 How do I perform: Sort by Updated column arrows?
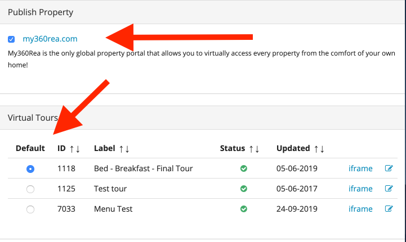coord(319,149)
